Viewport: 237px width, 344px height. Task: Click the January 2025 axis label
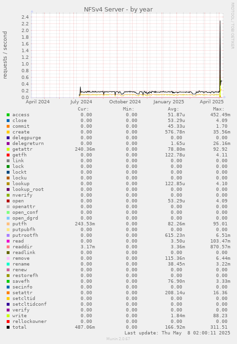(168, 102)
